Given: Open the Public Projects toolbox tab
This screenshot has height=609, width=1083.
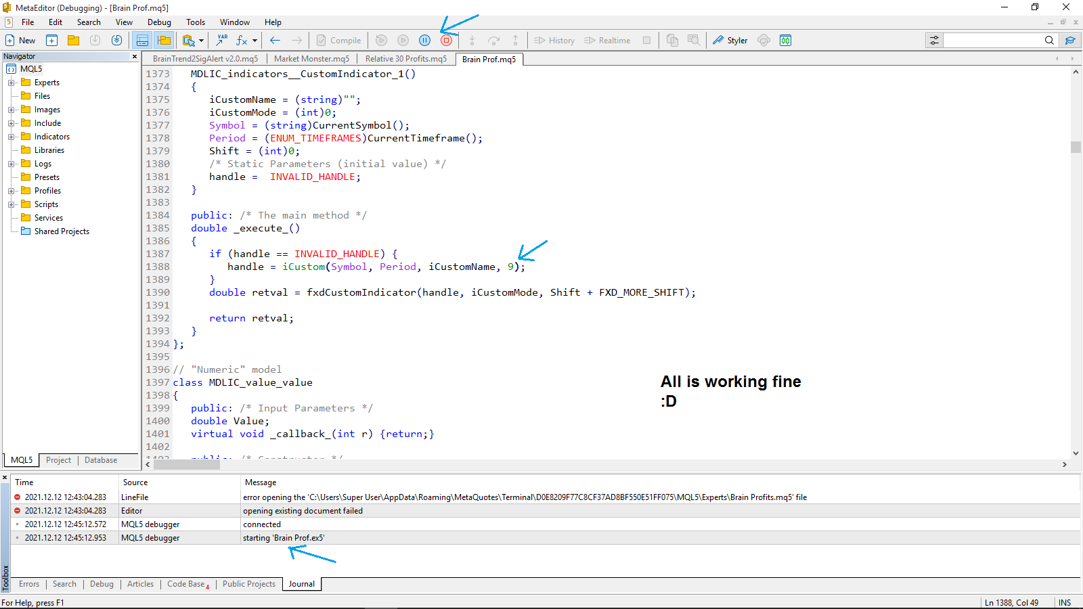Looking at the screenshot, I should click(249, 584).
